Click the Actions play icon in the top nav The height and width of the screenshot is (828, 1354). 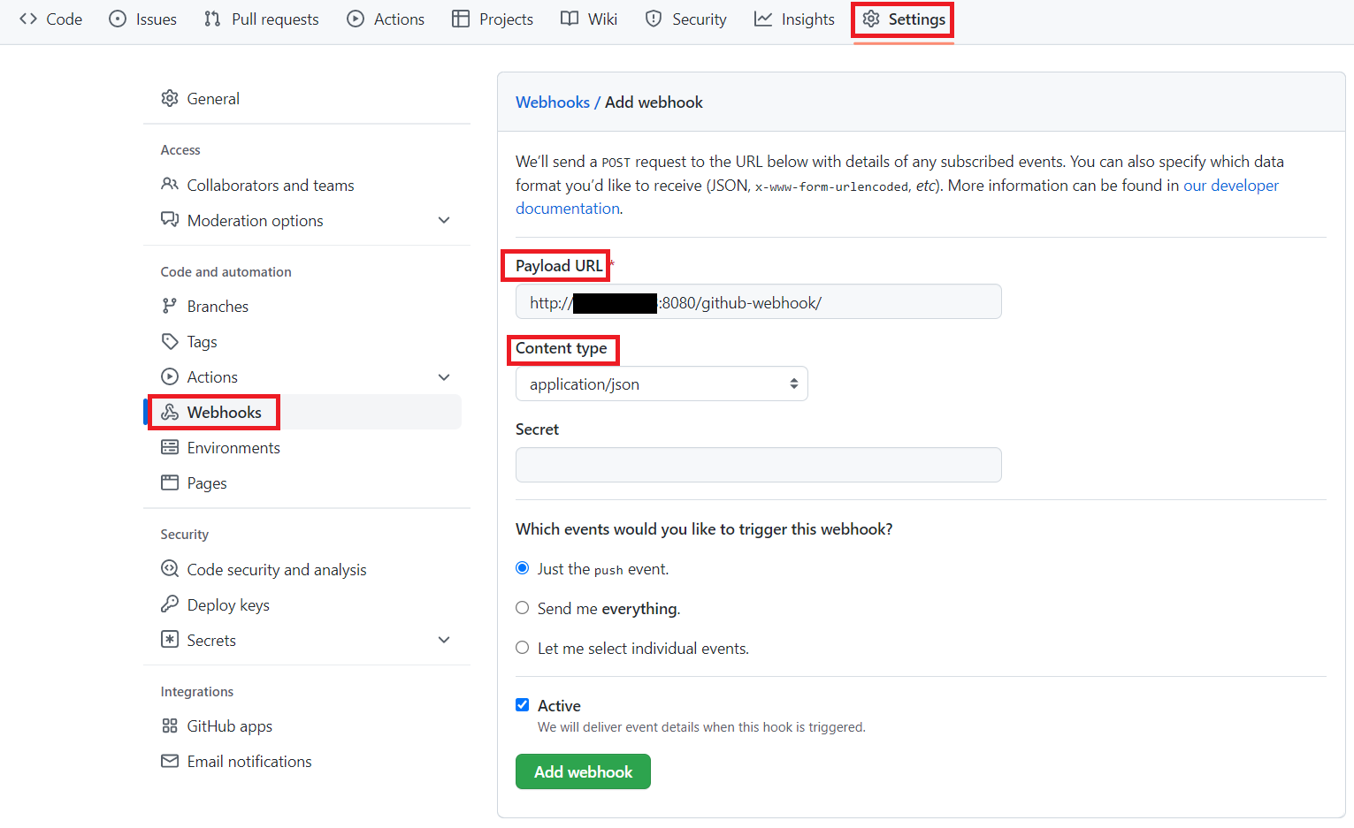(x=356, y=19)
